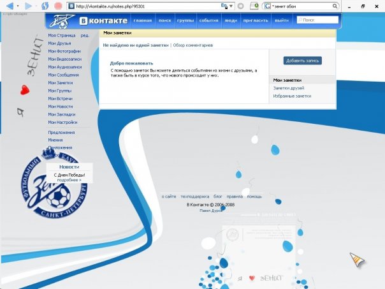Open Заметки друзей in the right panel

pyautogui.click(x=289, y=88)
